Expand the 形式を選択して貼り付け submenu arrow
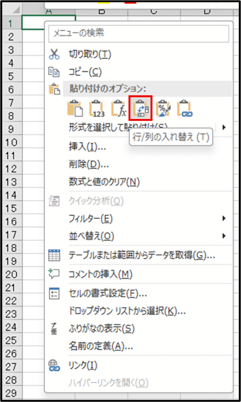Image resolution: width=241 pixels, height=402 pixels. pos(224,127)
